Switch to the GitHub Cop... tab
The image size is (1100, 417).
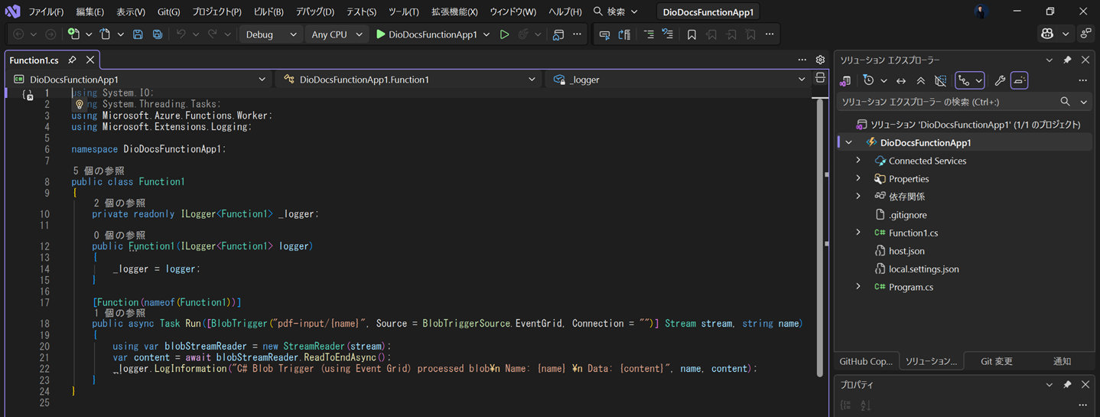click(x=866, y=361)
